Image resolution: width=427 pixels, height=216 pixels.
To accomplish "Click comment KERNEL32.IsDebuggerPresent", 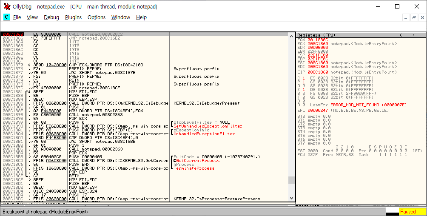I will coord(207,103).
